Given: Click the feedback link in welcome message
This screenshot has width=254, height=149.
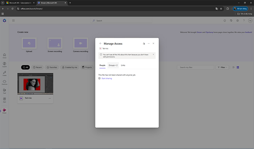Looking at the screenshot, I should point(248,32).
